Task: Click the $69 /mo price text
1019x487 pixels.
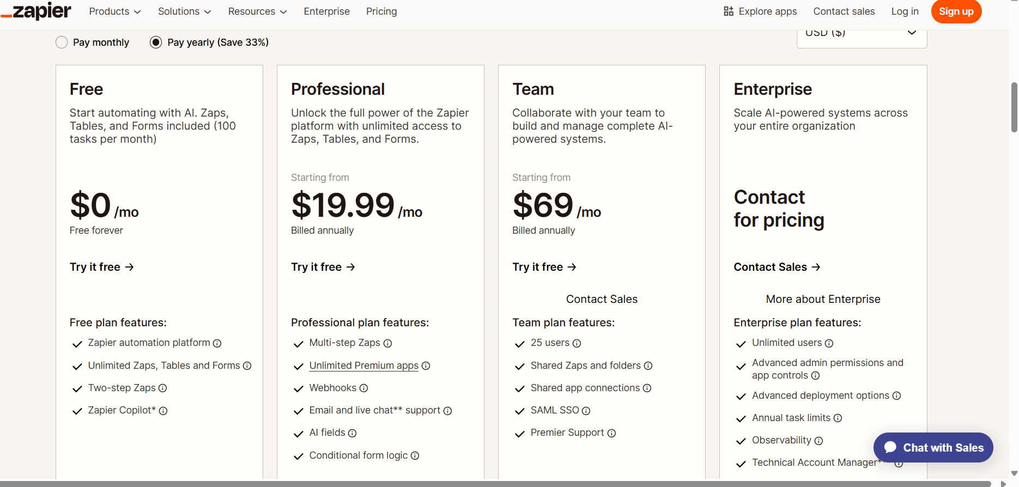Action: [557, 205]
